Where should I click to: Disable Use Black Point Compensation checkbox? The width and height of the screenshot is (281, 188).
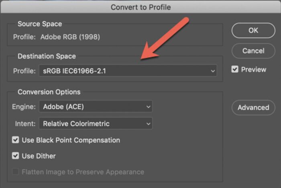(15, 140)
